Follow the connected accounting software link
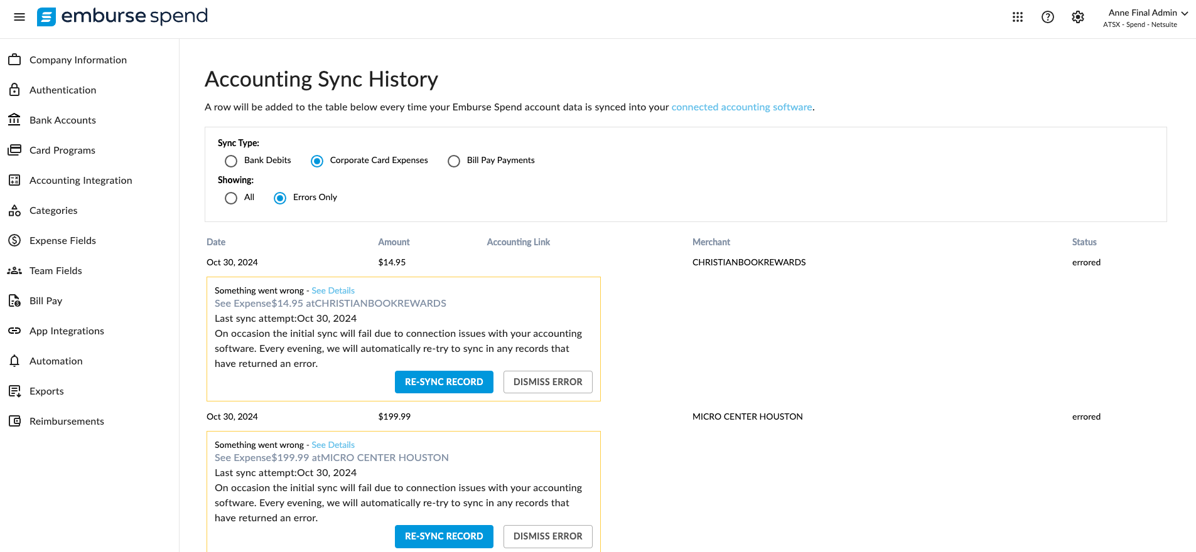 tap(741, 107)
